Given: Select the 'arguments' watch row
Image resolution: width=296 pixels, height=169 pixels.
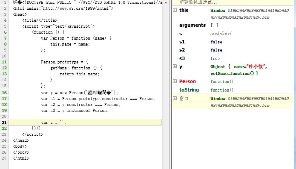Looking at the screenshot, I should tap(233, 25).
